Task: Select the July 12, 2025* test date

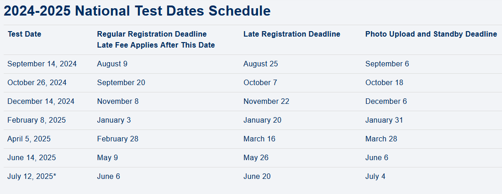Action: [x=32, y=177]
